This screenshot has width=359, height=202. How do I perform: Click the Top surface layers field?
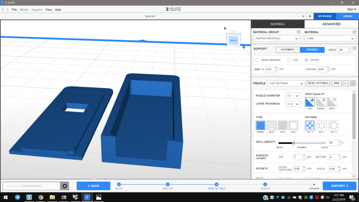[298, 157]
